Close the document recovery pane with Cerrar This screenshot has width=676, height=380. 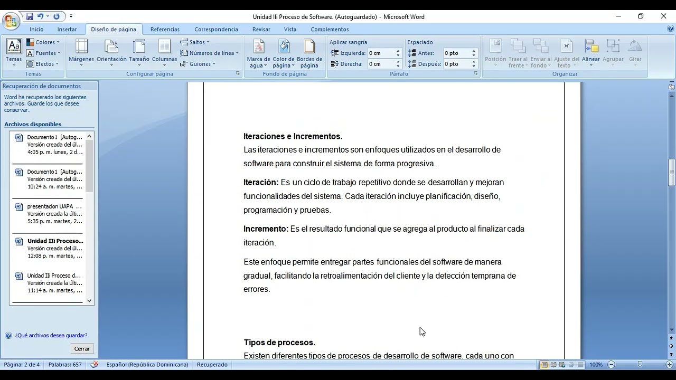pos(82,349)
